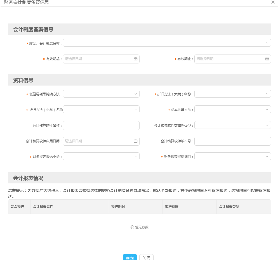Click the 确定 confirm button

[x=130, y=257]
